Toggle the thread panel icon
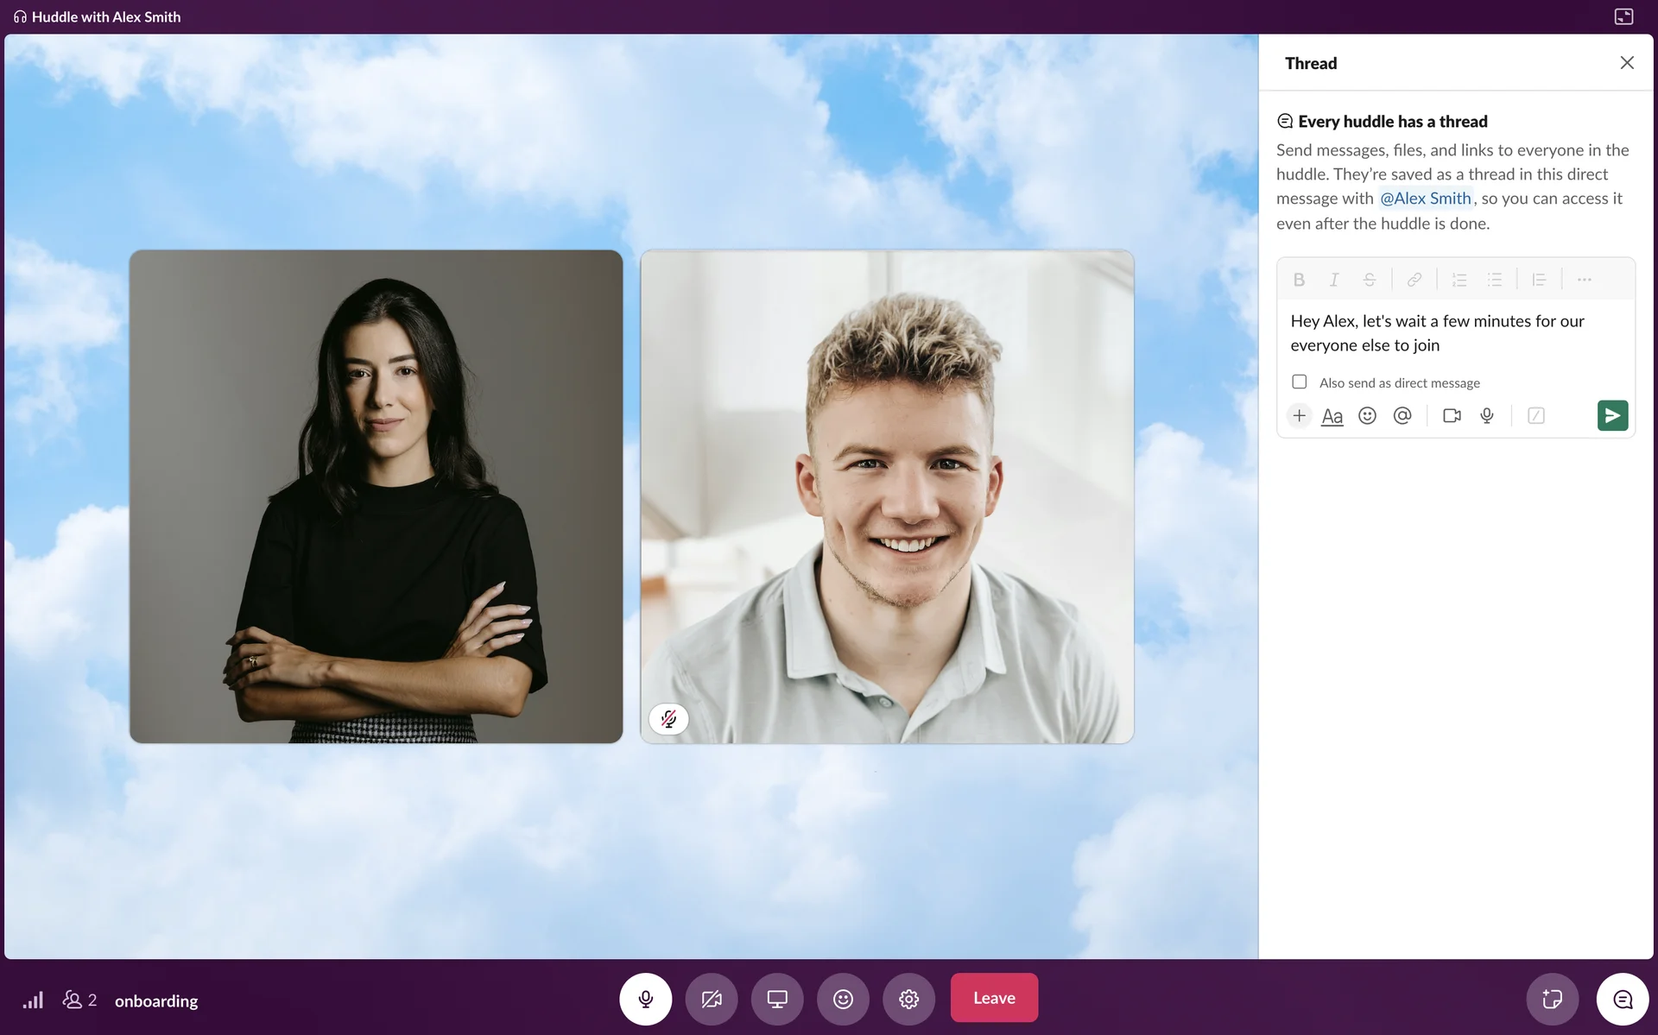Screen dimensions: 1658x1035 1622,999
